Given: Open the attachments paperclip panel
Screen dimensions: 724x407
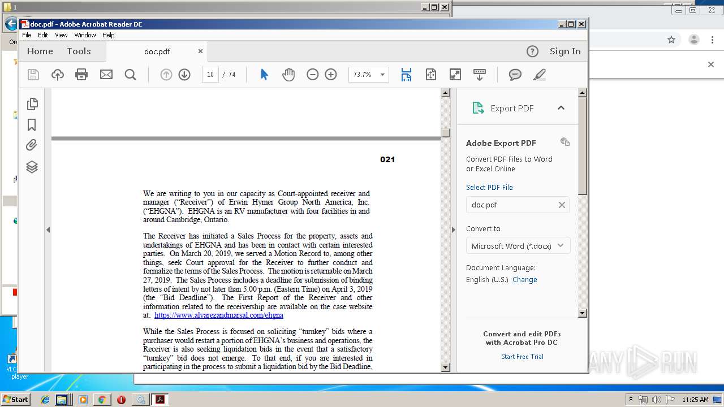Looking at the screenshot, I should tap(32, 145).
